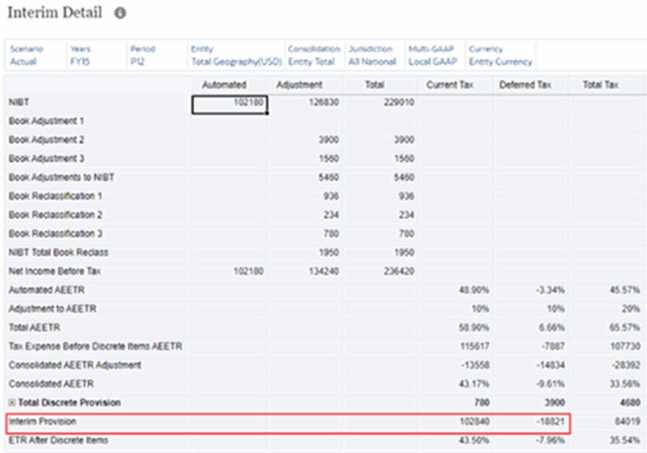Select the NIBT Adjustment cell 126830
This screenshot has width=647, height=453.
coord(305,103)
